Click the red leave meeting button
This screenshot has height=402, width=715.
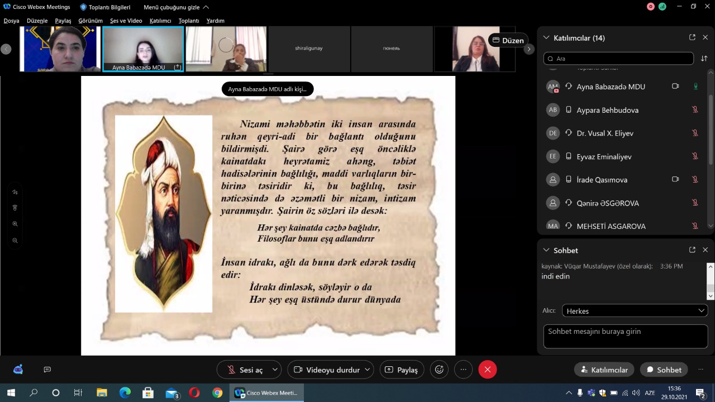coord(488,370)
